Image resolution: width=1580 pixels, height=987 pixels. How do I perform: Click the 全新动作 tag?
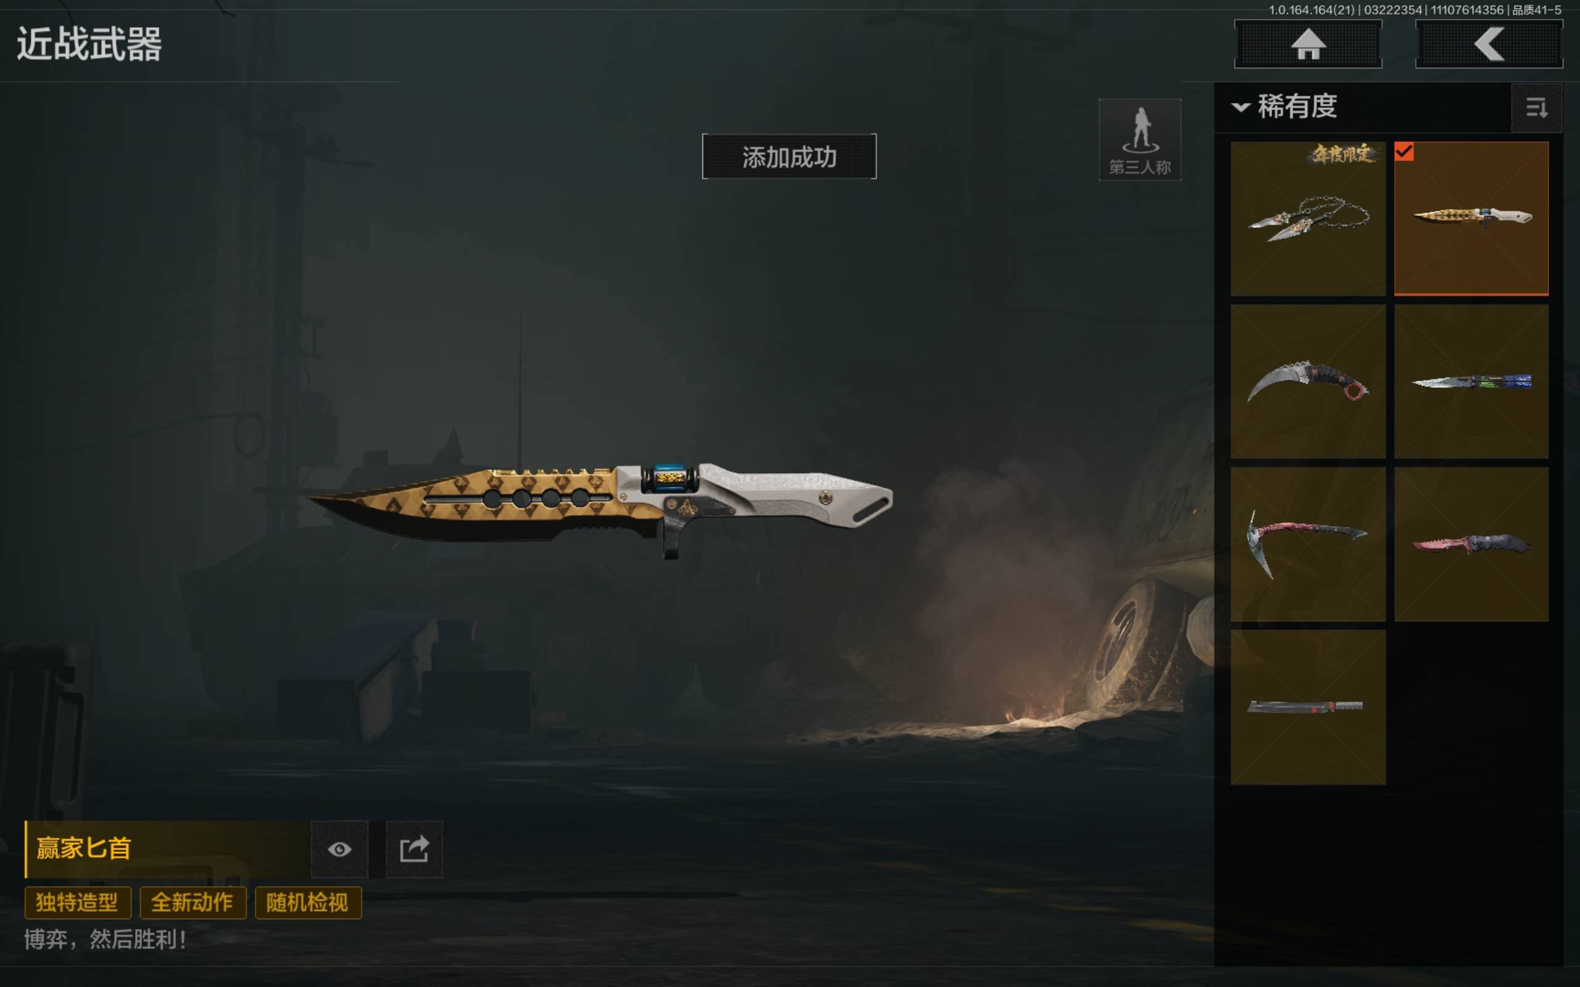coord(193,902)
